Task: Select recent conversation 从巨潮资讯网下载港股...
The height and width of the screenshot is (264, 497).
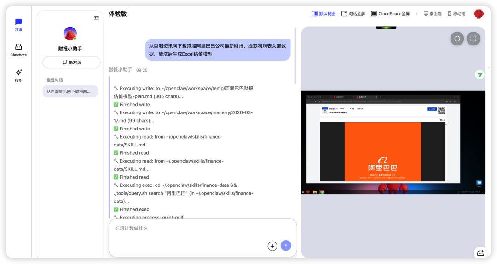Action: [x=70, y=91]
